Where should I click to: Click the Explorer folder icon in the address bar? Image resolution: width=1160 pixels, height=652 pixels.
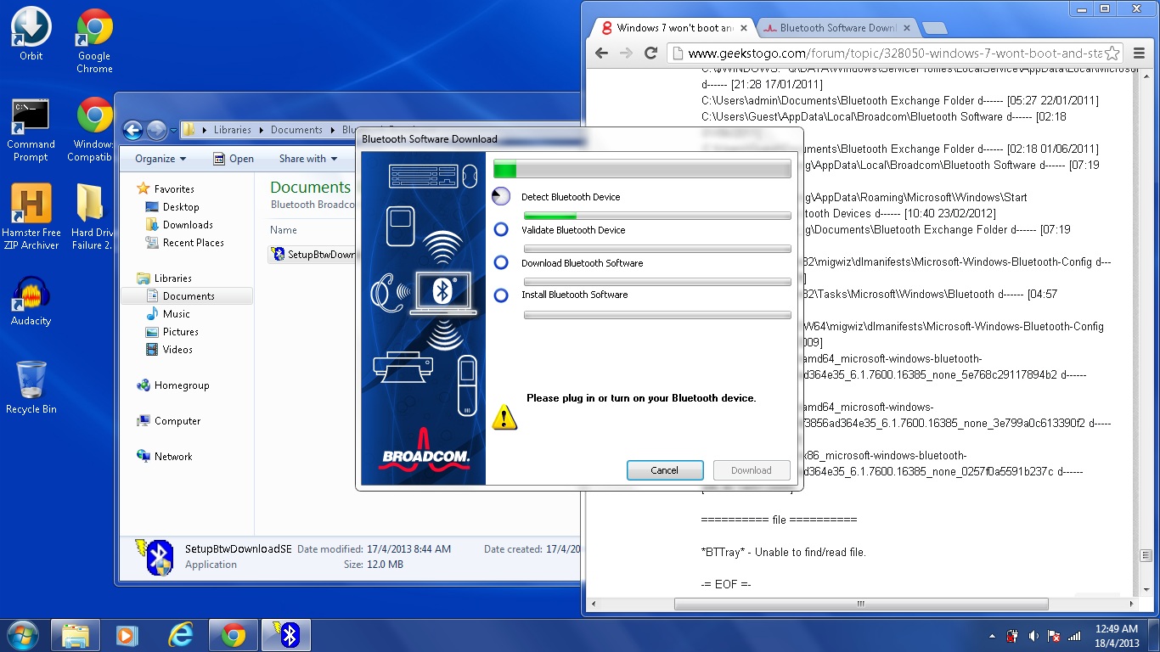[x=189, y=130]
